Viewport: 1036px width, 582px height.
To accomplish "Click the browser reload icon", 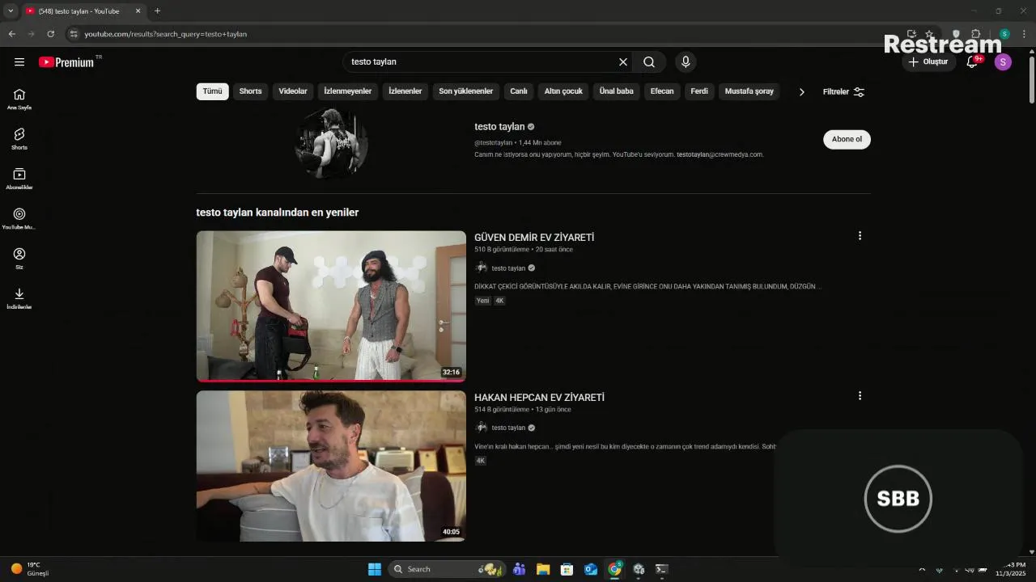I will (50, 34).
